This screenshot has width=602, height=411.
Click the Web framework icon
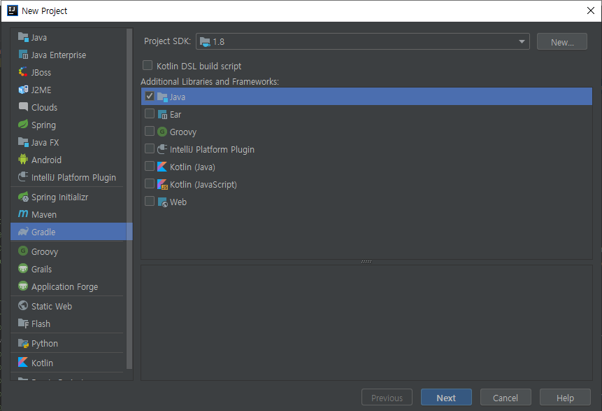pos(162,202)
